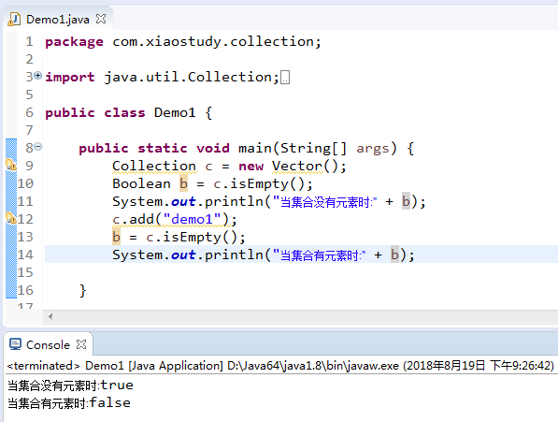Click the 'out' field on line 11
The height and width of the screenshot is (422, 558).
(183, 202)
